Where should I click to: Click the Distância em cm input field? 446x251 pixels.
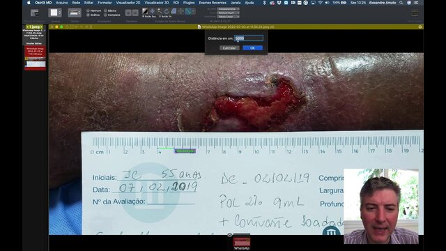pos(249,38)
